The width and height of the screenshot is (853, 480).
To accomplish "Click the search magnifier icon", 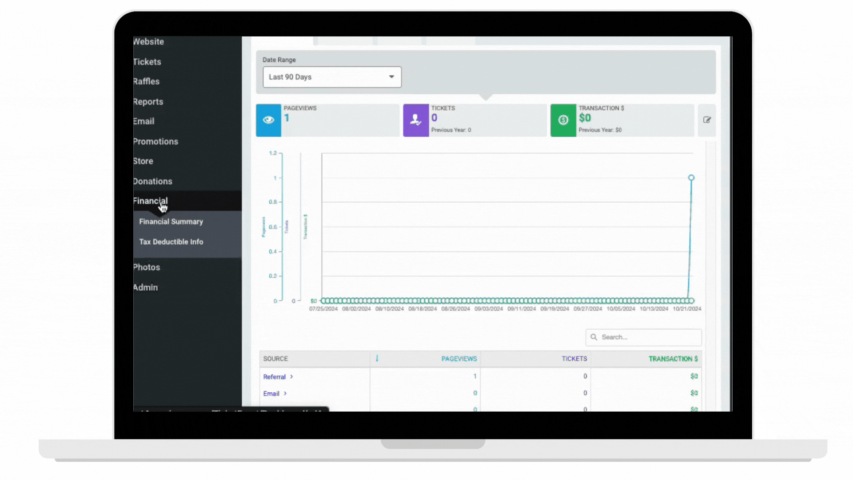I will (x=594, y=337).
